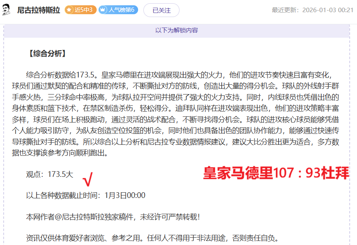Click the 以下为解锁内容 banner
Image resolution: width=357 pixels, height=245 pixels.
pos(177,30)
